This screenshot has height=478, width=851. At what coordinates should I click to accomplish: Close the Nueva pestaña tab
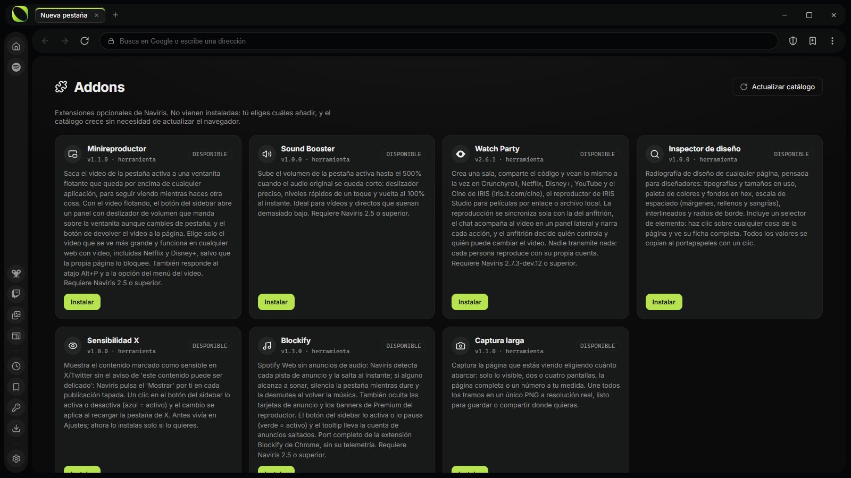[x=96, y=15]
